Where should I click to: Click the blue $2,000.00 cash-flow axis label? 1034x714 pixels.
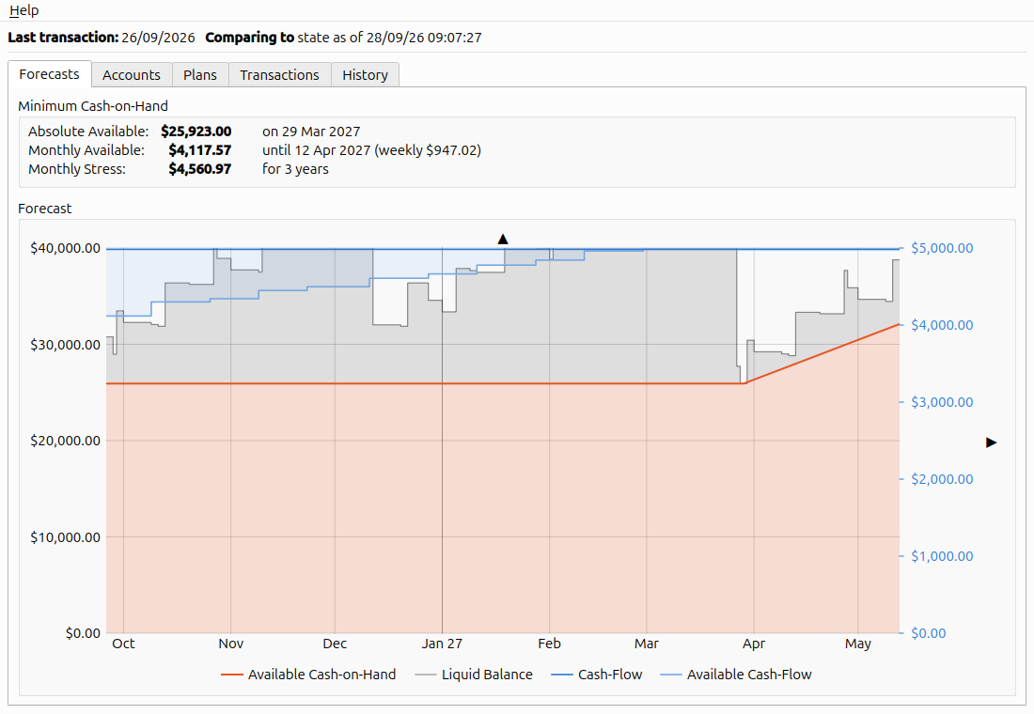point(942,479)
